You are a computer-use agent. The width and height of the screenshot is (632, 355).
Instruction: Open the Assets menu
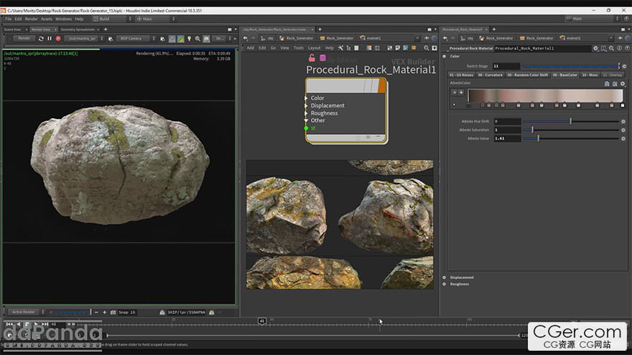tap(47, 19)
